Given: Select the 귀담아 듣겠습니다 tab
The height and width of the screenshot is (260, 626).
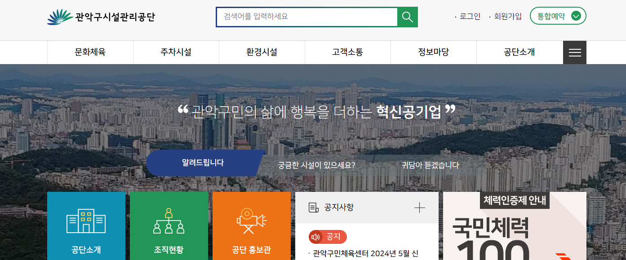Looking at the screenshot, I should tap(431, 165).
